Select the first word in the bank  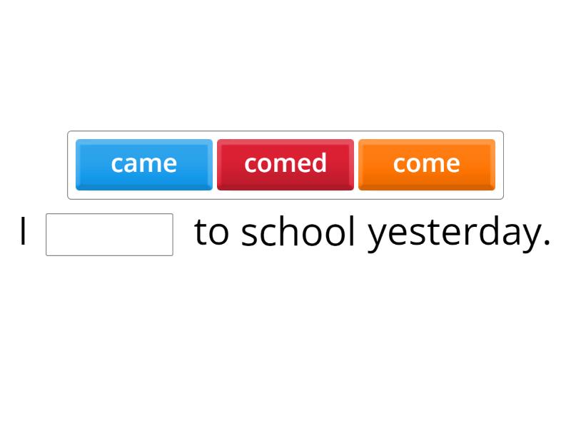[144, 164]
